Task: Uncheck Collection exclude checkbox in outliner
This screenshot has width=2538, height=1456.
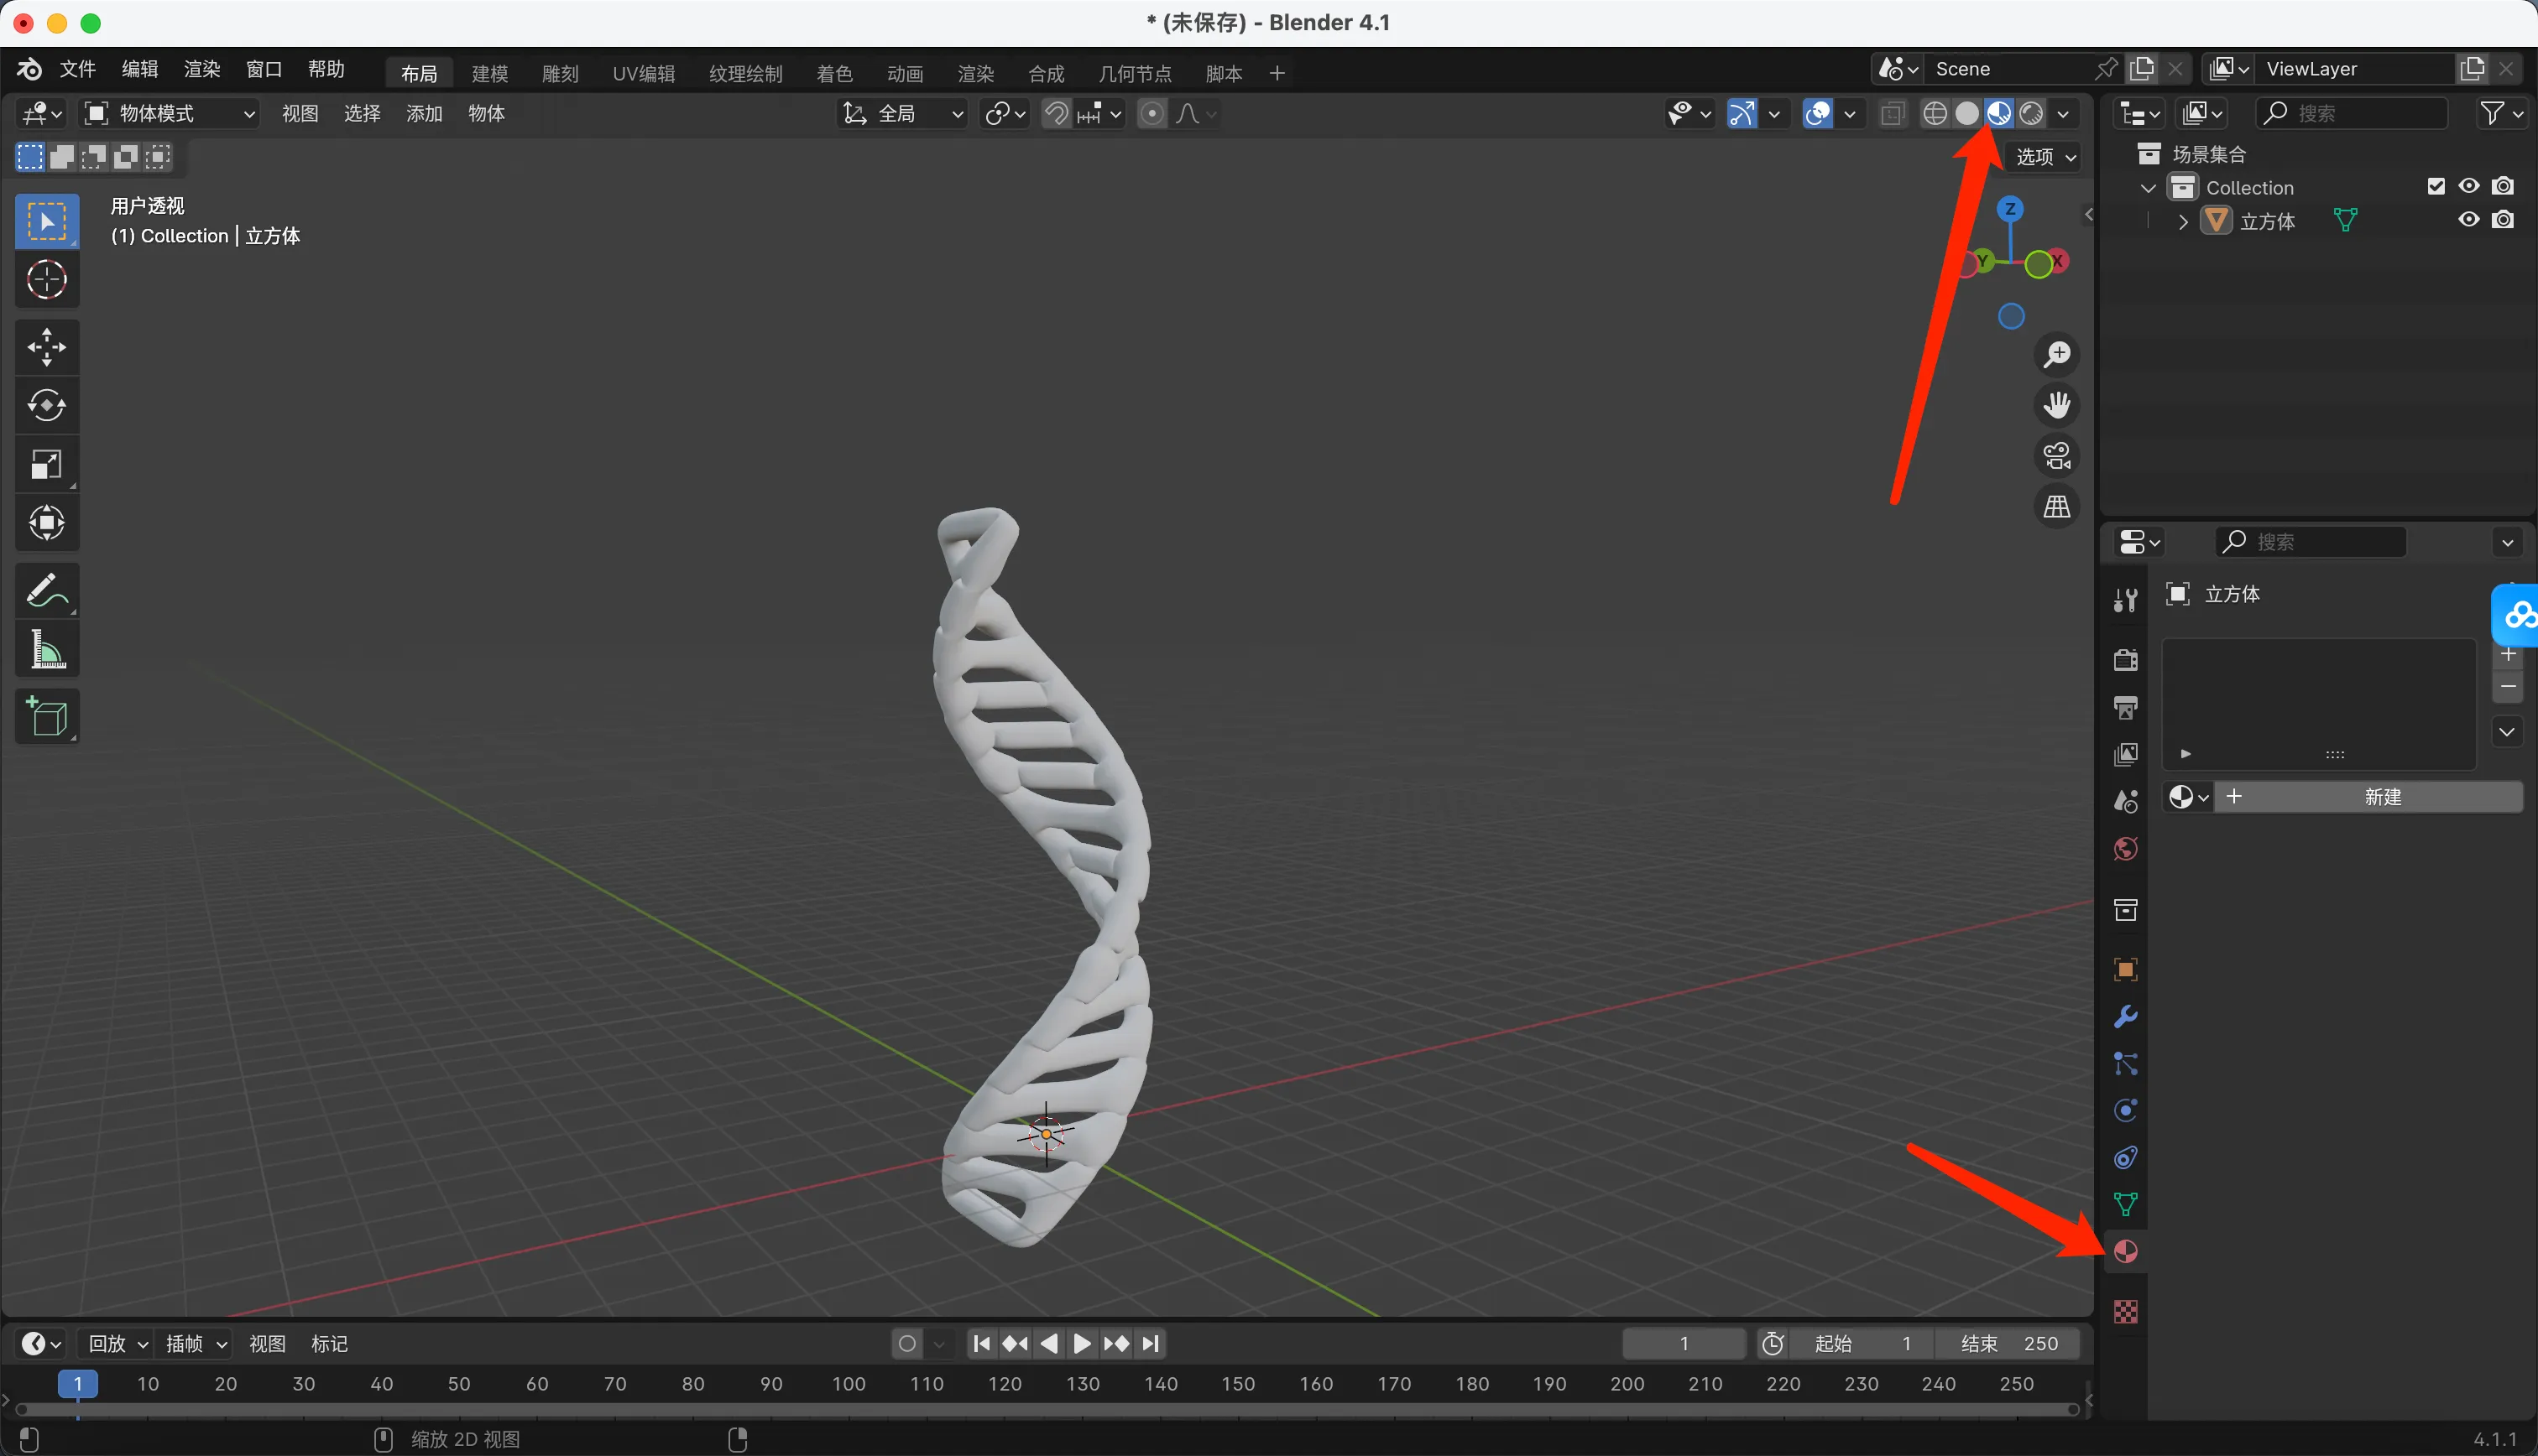Action: point(2436,187)
